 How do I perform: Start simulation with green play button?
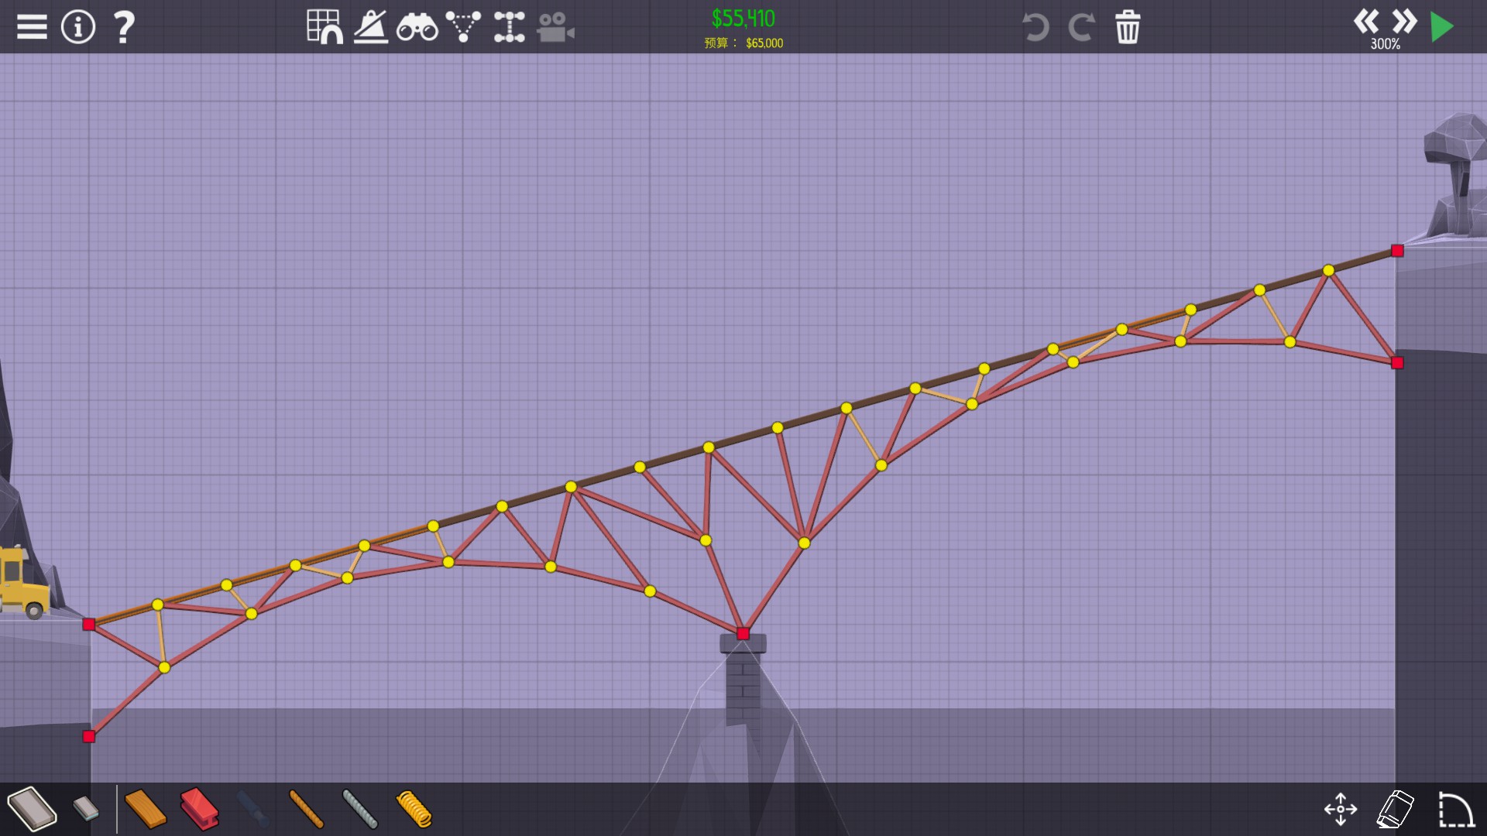pos(1442,27)
